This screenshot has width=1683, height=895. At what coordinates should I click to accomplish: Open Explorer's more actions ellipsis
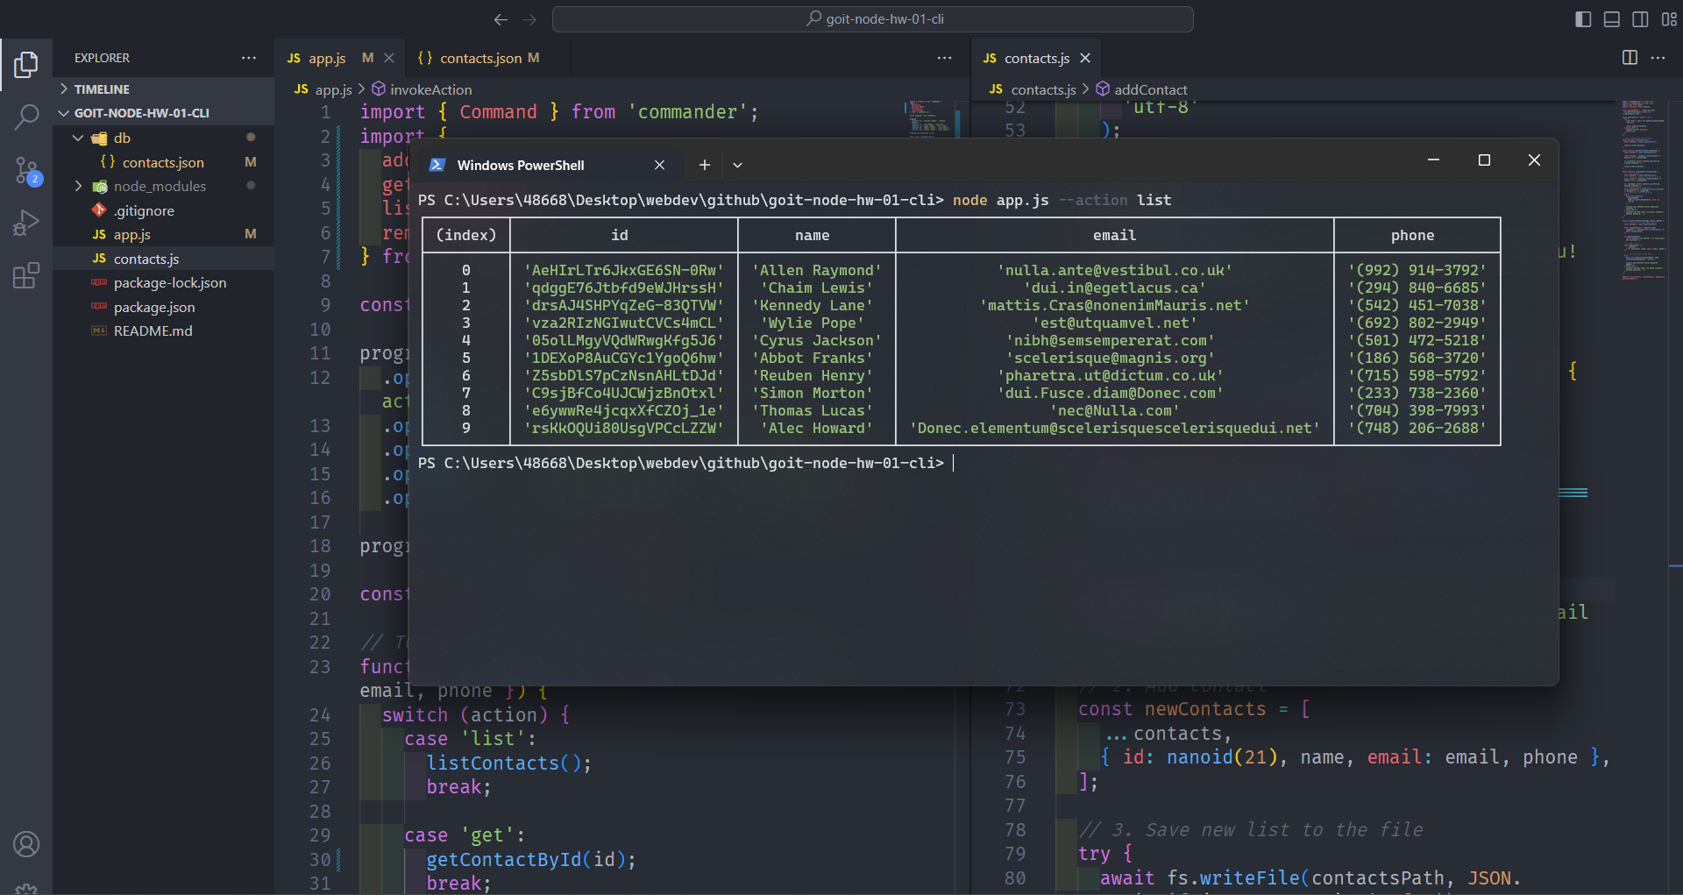(249, 58)
